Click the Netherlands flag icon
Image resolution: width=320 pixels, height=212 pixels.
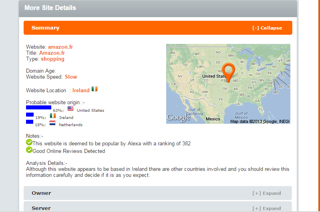52,123
